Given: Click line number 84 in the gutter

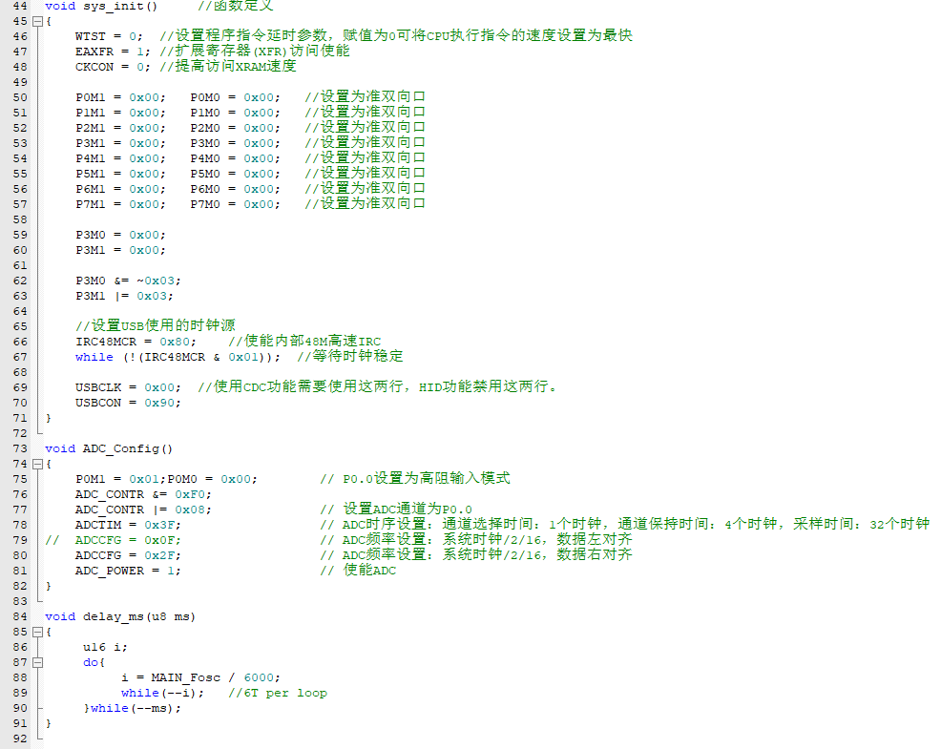Looking at the screenshot, I should click(x=20, y=617).
